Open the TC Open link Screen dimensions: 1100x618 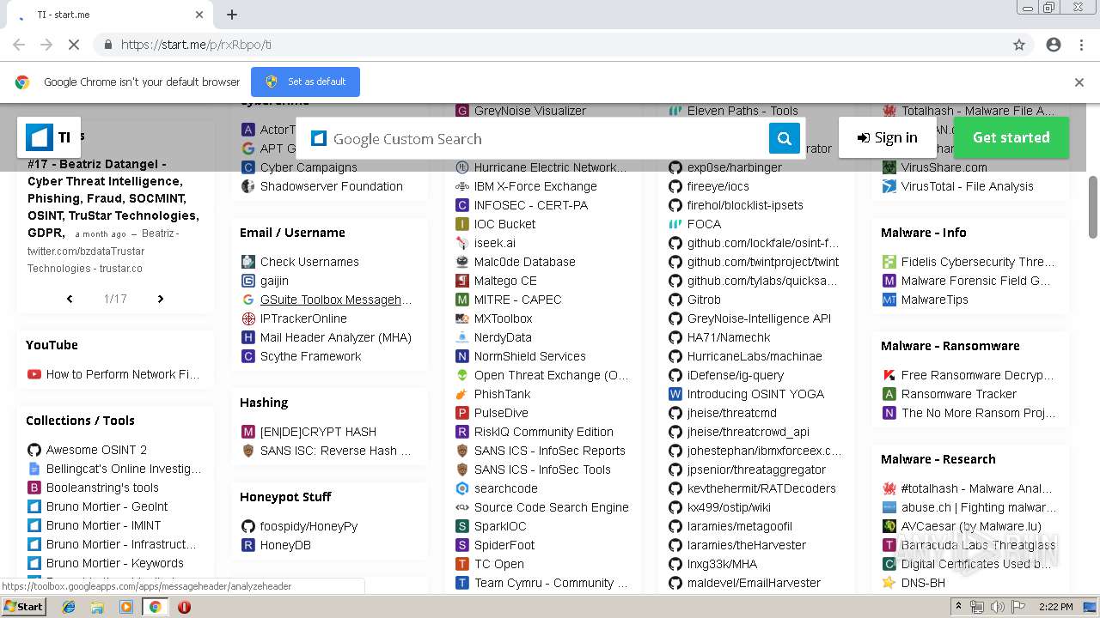point(498,564)
